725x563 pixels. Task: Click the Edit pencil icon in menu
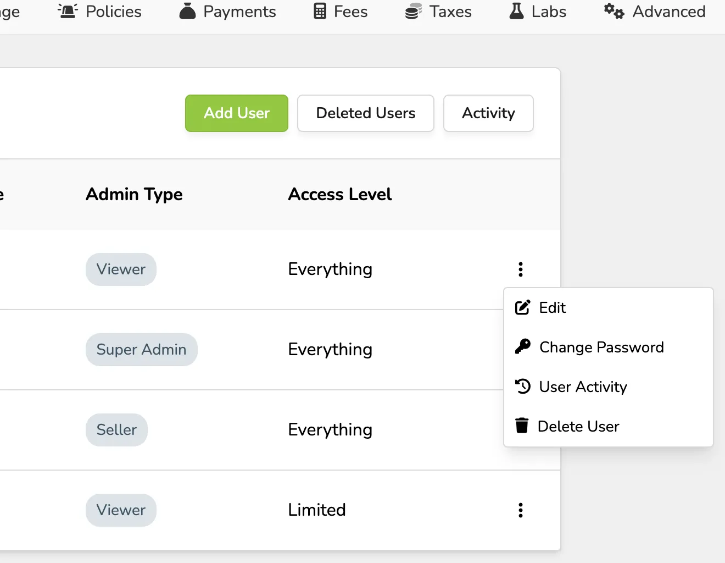tap(522, 307)
